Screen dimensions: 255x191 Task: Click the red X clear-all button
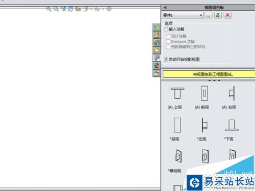pos(227,15)
